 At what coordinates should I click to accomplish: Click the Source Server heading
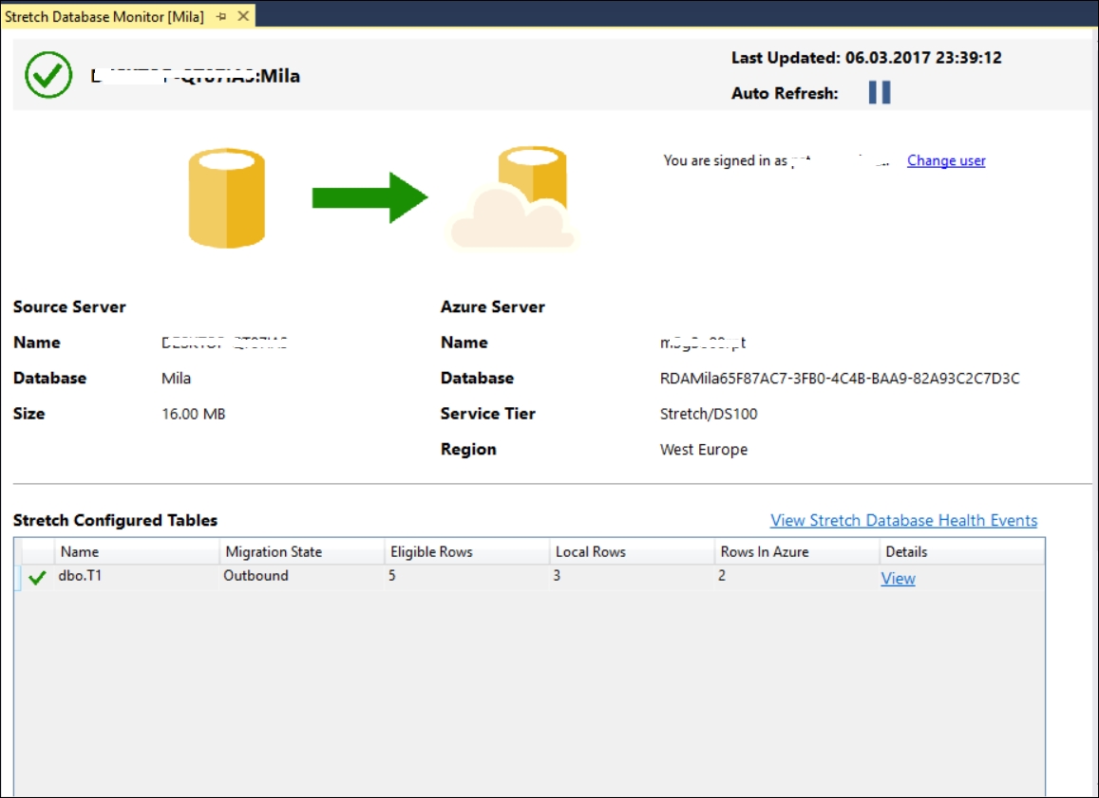69,306
